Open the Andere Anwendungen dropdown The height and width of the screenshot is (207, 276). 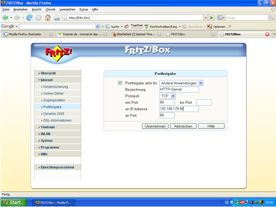tap(181, 83)
